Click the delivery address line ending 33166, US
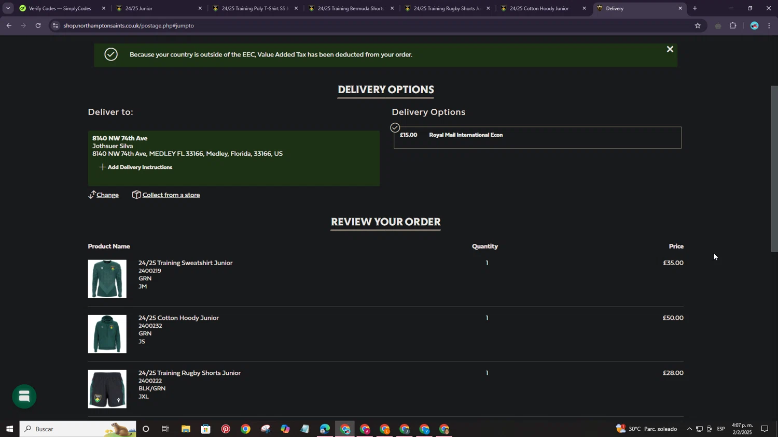Image resolution: width=778 pixels, height=437 pixels. (187, 154)
